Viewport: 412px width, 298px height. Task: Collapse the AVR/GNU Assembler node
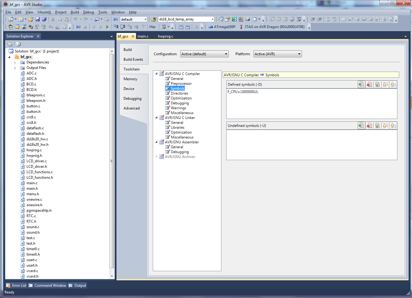157,142
